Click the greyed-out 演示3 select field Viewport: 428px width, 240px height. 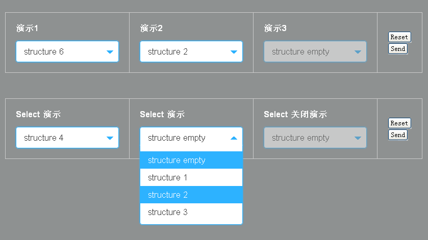click(309, 51)
